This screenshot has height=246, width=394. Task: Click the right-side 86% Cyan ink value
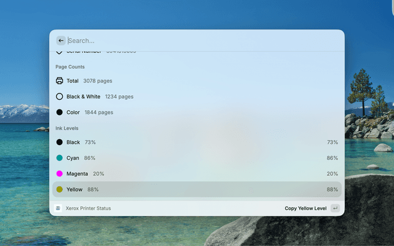tap(332, 158)
